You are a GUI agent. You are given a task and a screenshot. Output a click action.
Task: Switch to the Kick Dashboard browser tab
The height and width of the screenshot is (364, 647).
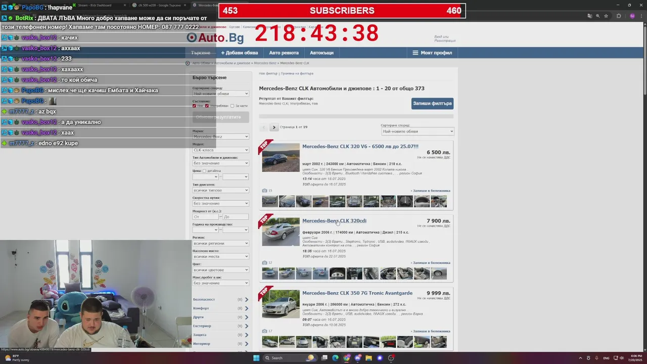coord(99,5)
